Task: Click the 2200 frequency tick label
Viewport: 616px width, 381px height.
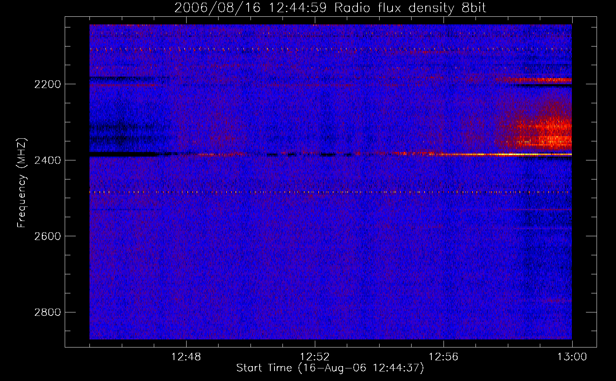Action: coord(48,84)
